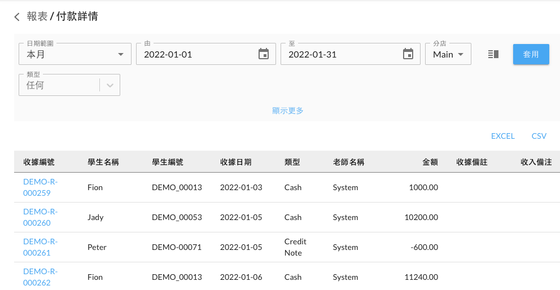Click the 套用 apply button
The image size is (560, 290).
pyautogui.click(x=531, y=54)
